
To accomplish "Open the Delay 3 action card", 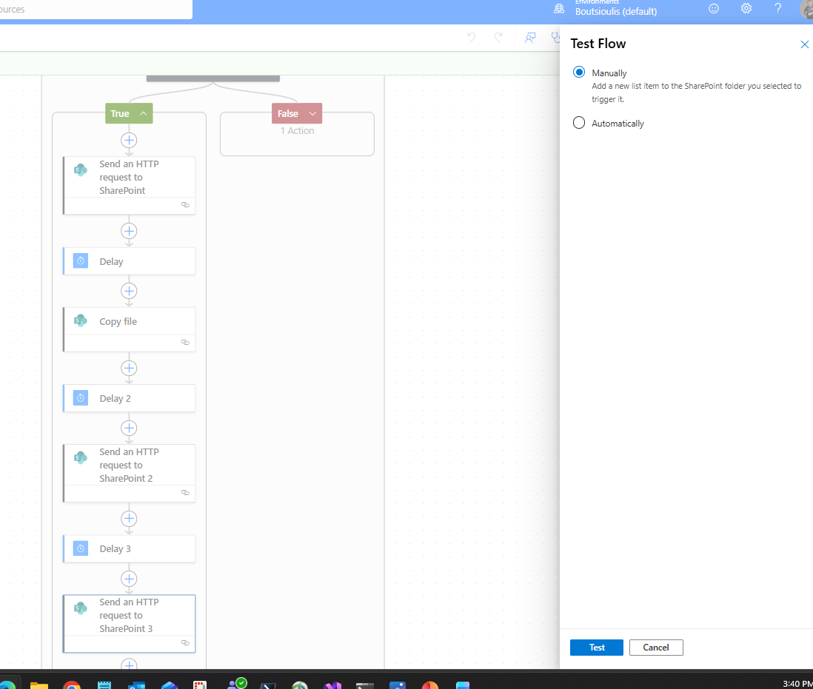I will coord(129,548).
